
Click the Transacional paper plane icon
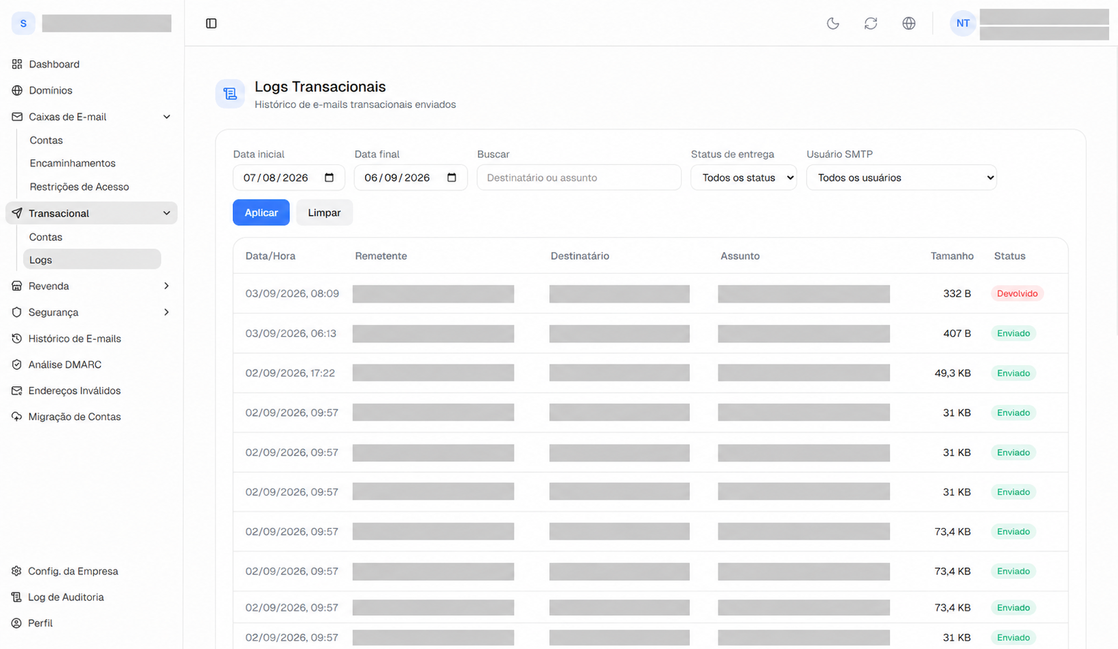pyautogui.click(x=17, y=213)
